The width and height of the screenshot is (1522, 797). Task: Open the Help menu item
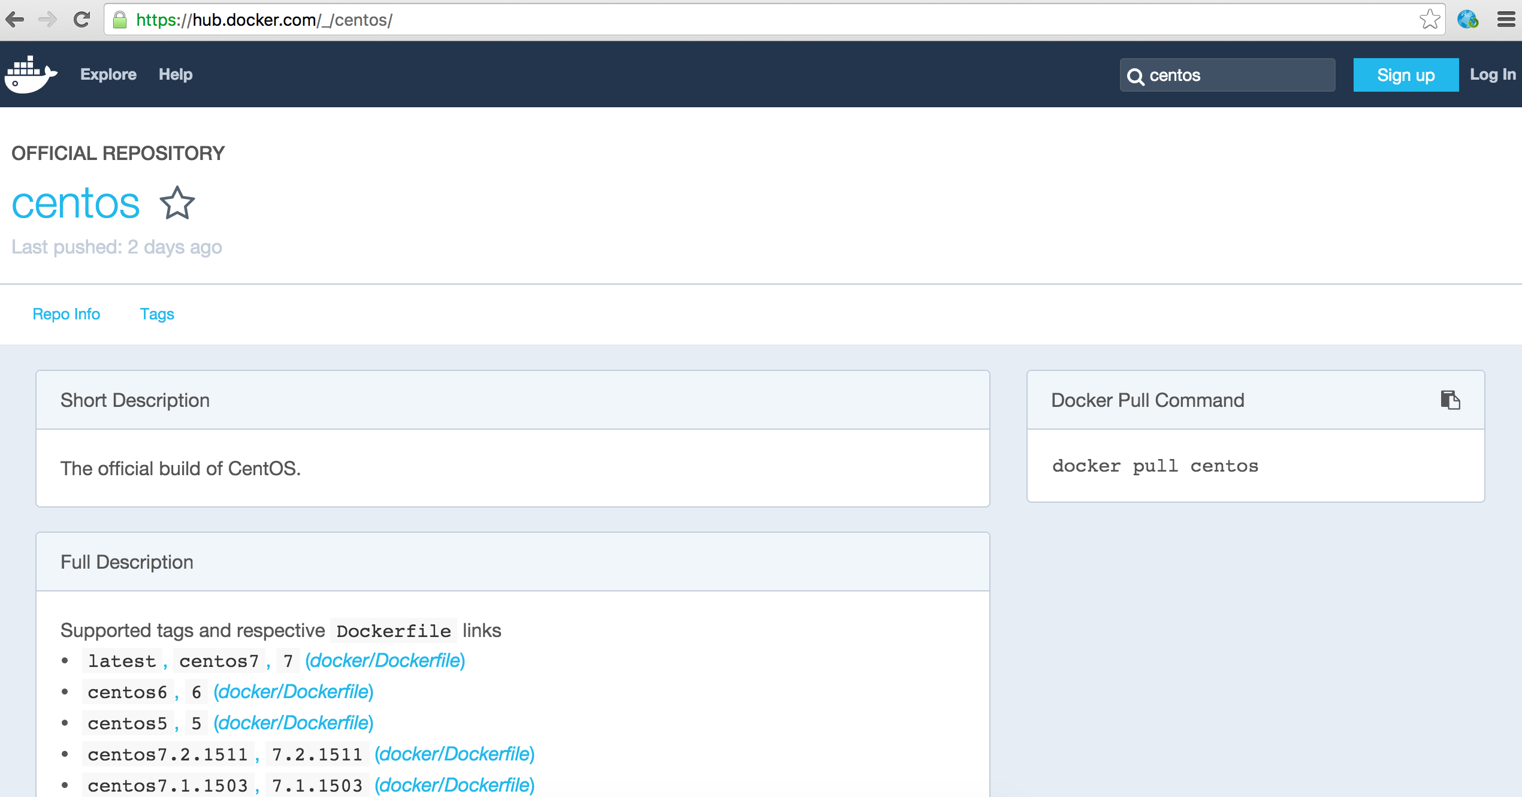tap(176, 74)
